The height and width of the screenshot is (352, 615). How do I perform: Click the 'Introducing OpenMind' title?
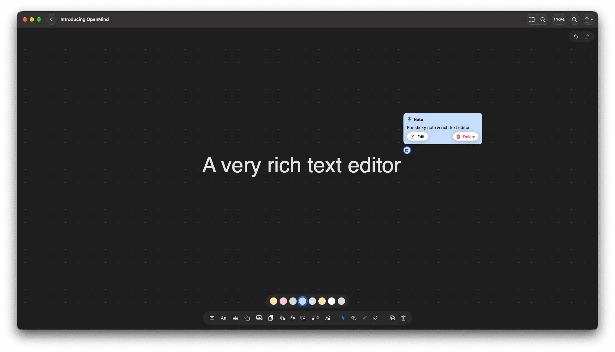84,19
